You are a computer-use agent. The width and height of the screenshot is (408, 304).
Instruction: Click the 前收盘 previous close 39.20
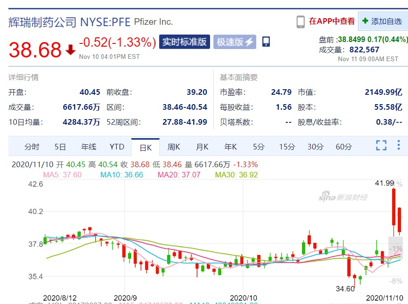pyautogui.click(x=197, y=92)
